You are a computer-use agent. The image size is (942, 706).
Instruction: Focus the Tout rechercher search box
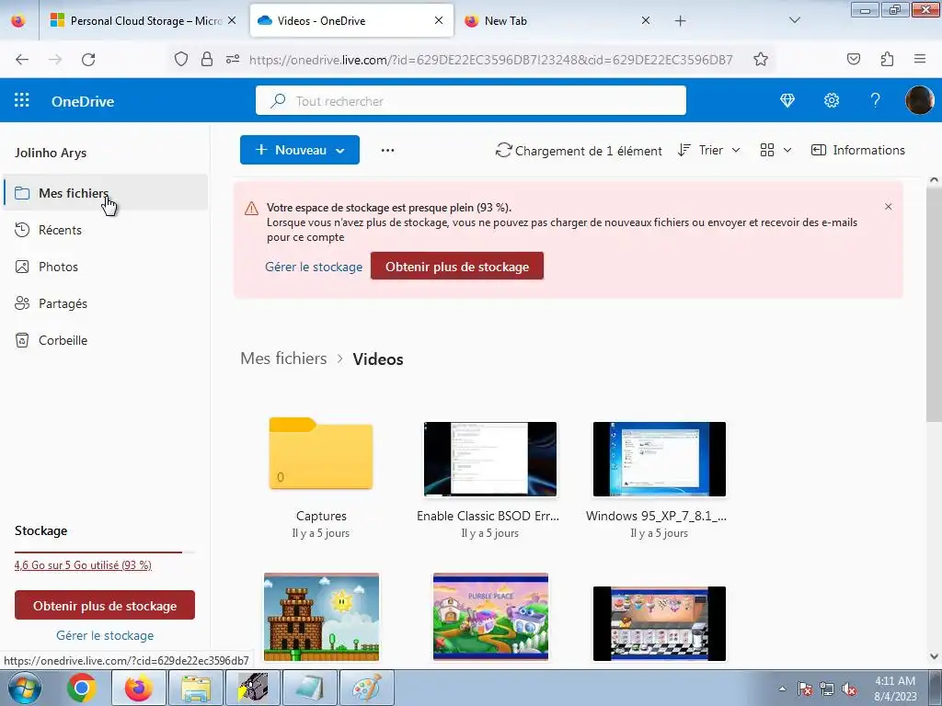(471, 100)
